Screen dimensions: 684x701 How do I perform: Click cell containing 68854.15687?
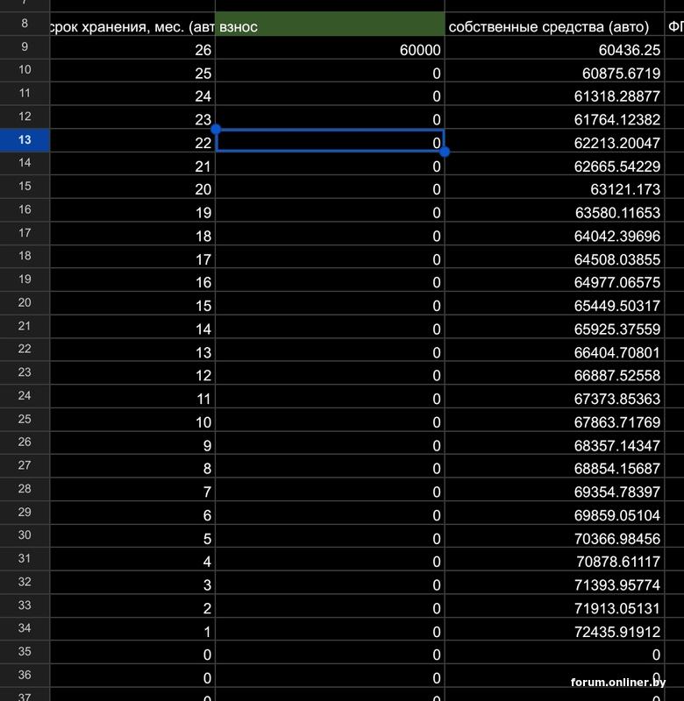coord(554,466)
